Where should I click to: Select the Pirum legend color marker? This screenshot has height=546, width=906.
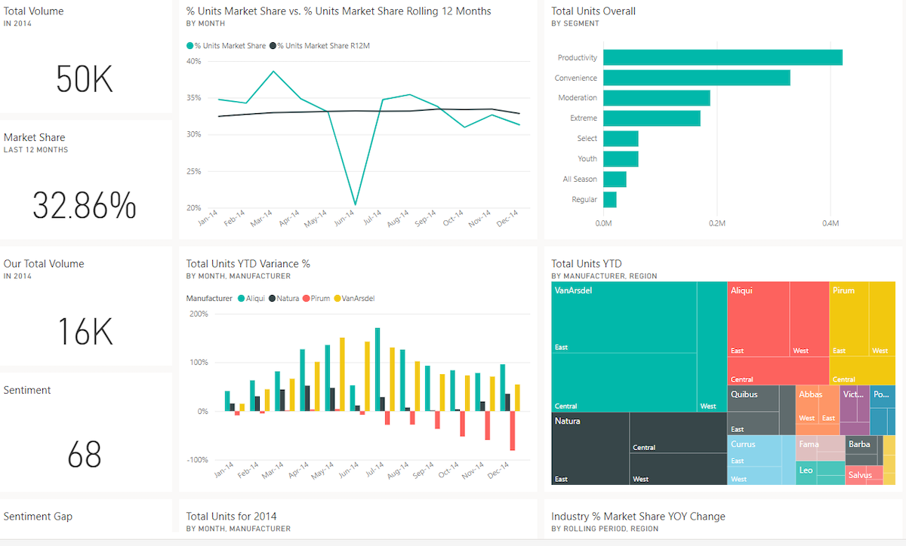coord(304,298)
